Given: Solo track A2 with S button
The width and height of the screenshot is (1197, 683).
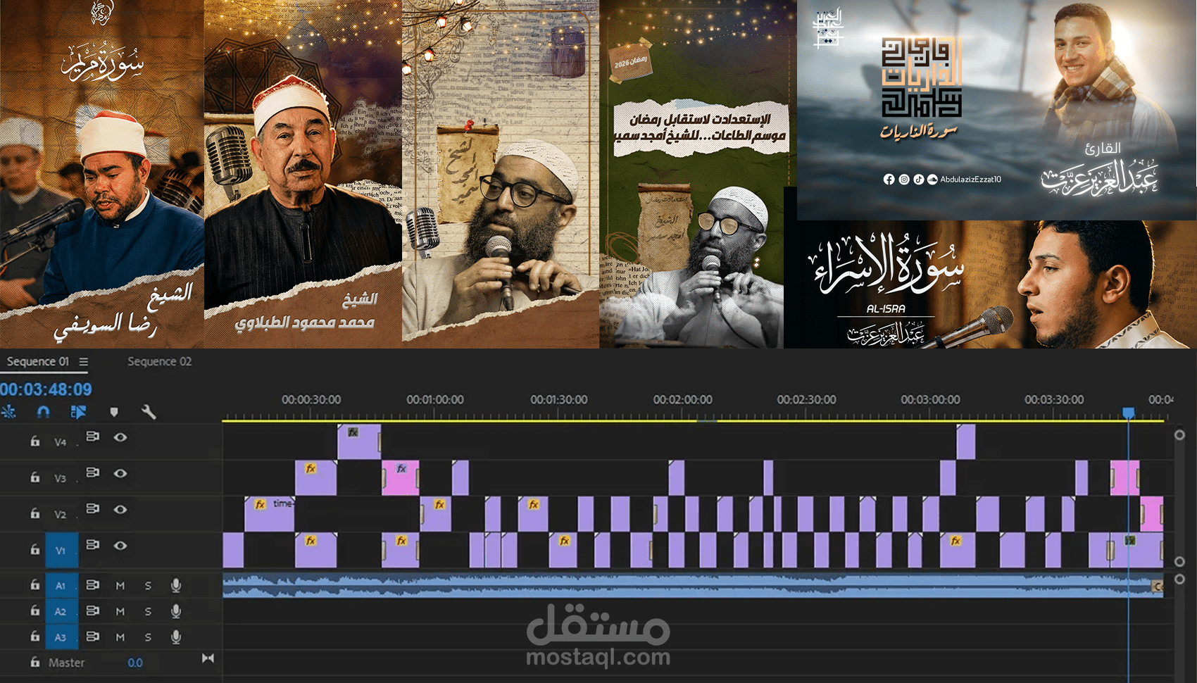Looking at the screenshot, I should pyautogui.click(x=148, y=611).
